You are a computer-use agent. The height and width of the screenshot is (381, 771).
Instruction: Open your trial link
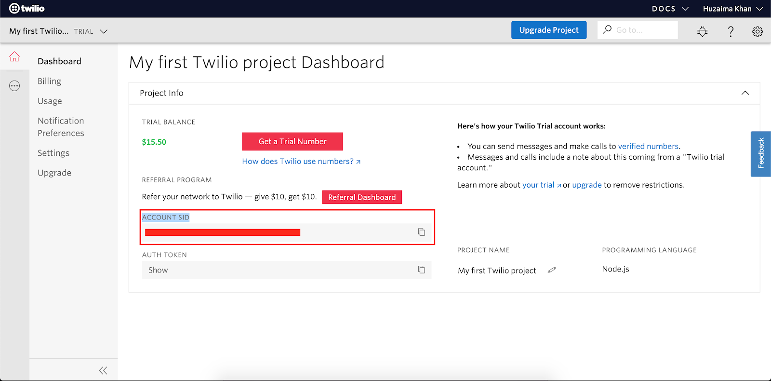click(542, 185)
